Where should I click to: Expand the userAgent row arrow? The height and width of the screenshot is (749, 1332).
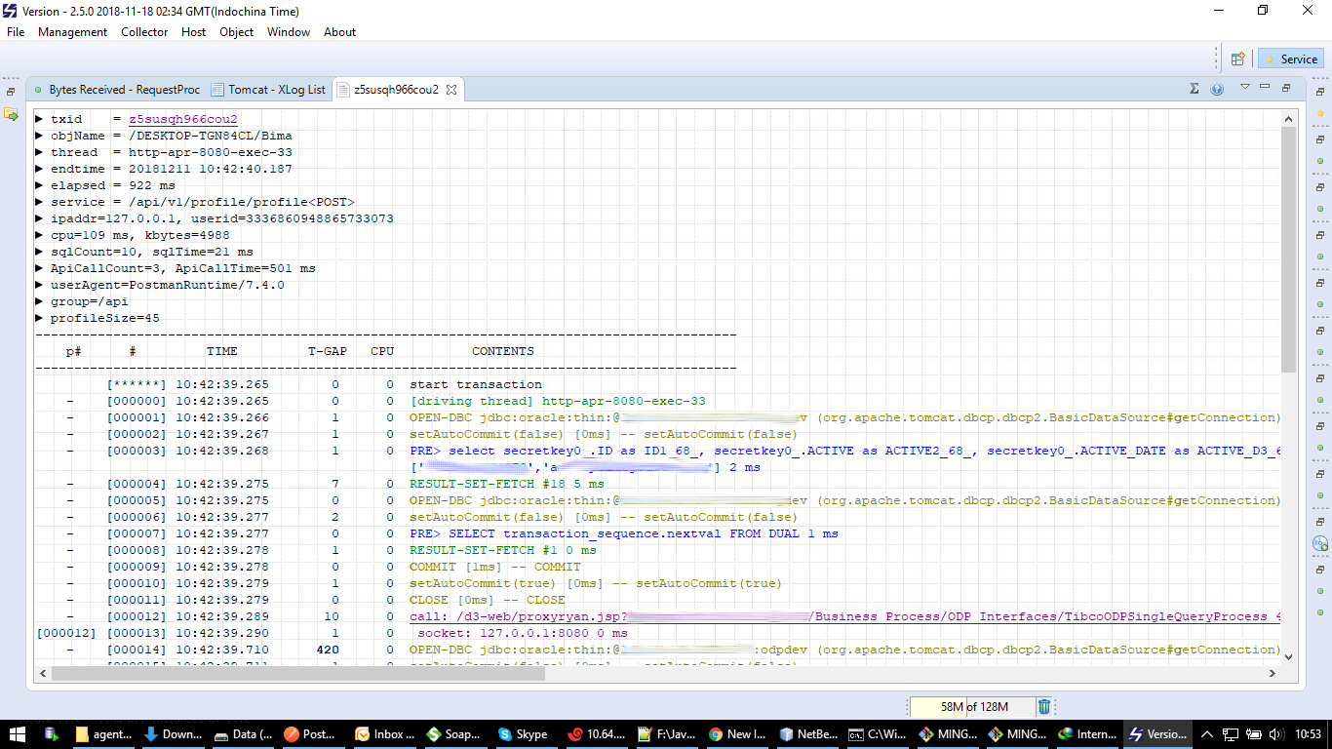[39, 285]
